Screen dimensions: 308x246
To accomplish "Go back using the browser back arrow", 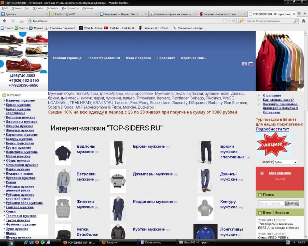I will click(4, 21).
